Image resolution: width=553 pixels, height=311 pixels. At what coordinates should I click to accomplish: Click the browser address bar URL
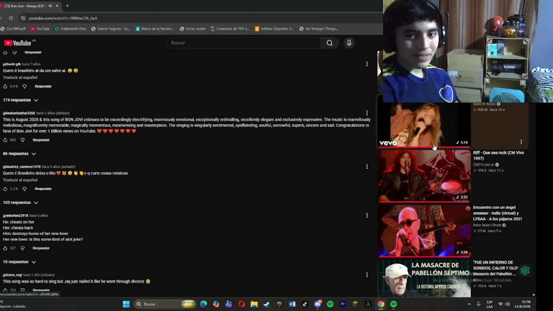click(x=63, y=18)
